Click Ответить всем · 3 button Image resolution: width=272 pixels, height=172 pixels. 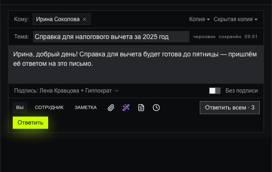point(229,108)
